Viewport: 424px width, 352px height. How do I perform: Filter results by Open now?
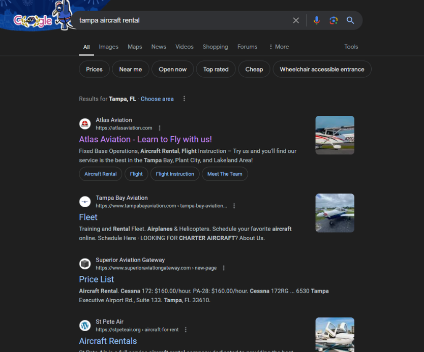coord(172,69)
